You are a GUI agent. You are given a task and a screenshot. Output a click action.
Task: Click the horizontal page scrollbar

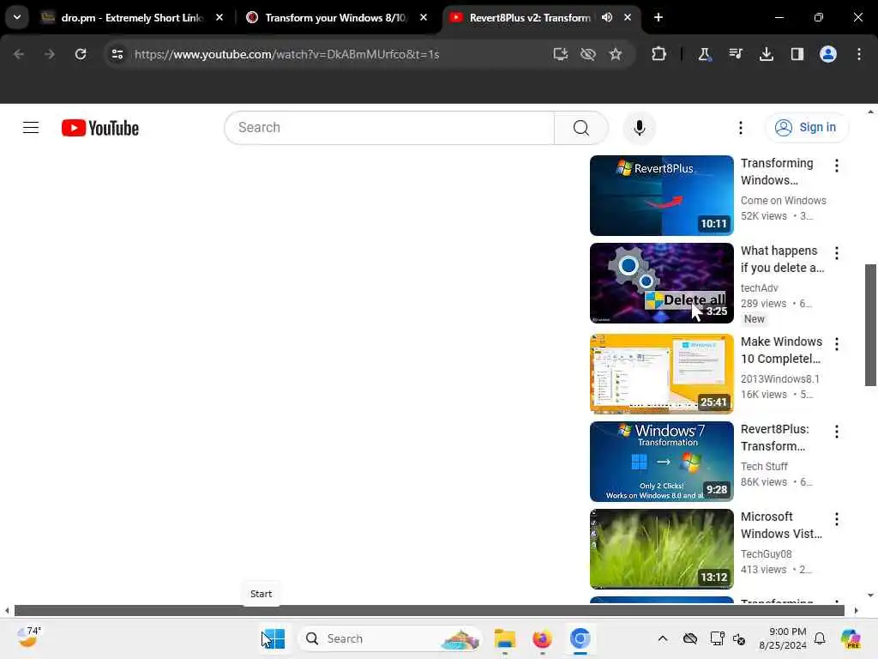429,610
